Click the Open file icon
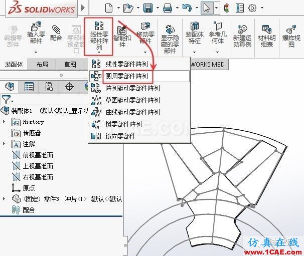This screenshot has width=304, height=256. [128, 8]
